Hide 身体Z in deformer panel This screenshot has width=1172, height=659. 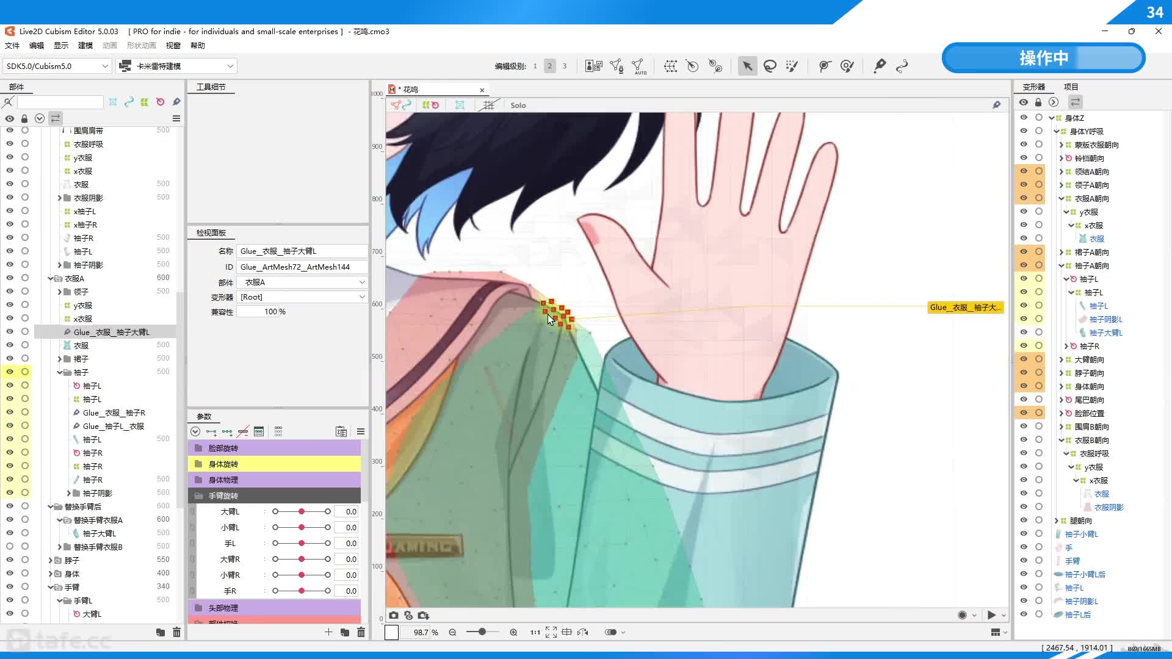pos(1024,118)
